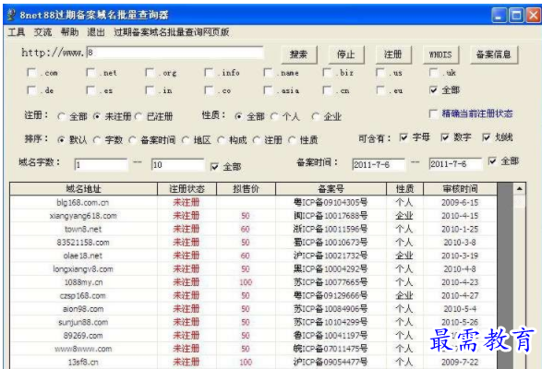Sort by 构成 radio button

click(221, 140)
